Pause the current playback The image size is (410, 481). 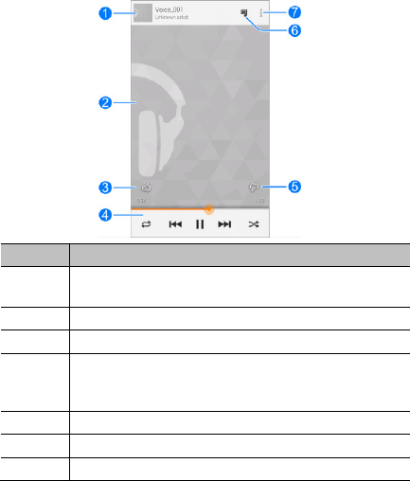tap(200, 224)
